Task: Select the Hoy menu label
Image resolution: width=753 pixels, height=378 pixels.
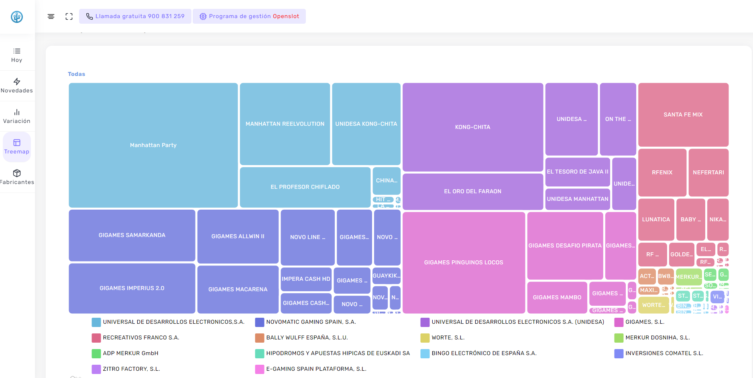Action: [17, 60]
